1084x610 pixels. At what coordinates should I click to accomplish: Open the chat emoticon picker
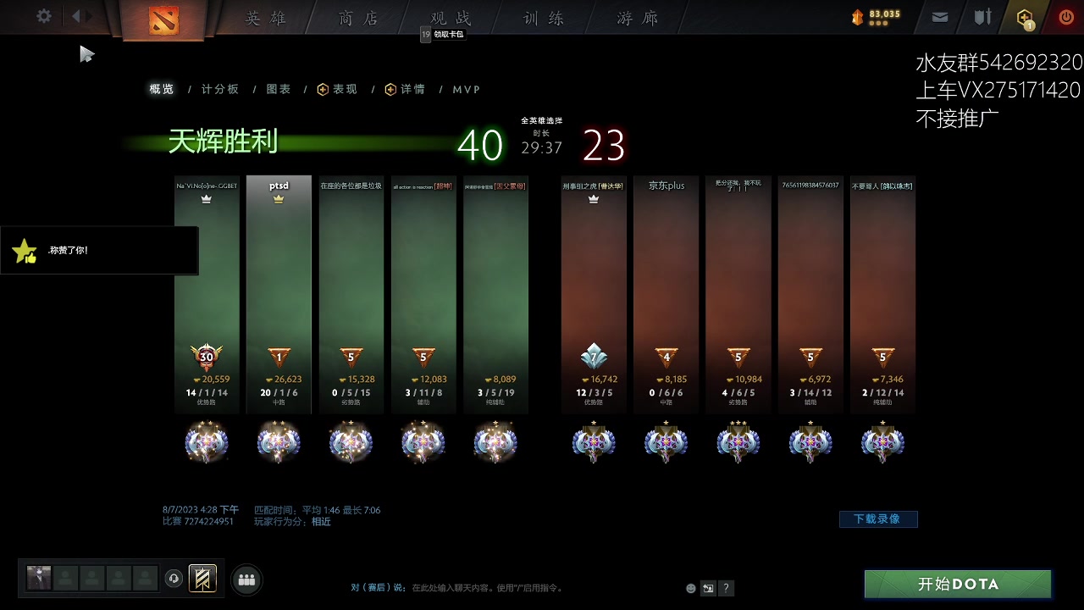tap(691, 588)
